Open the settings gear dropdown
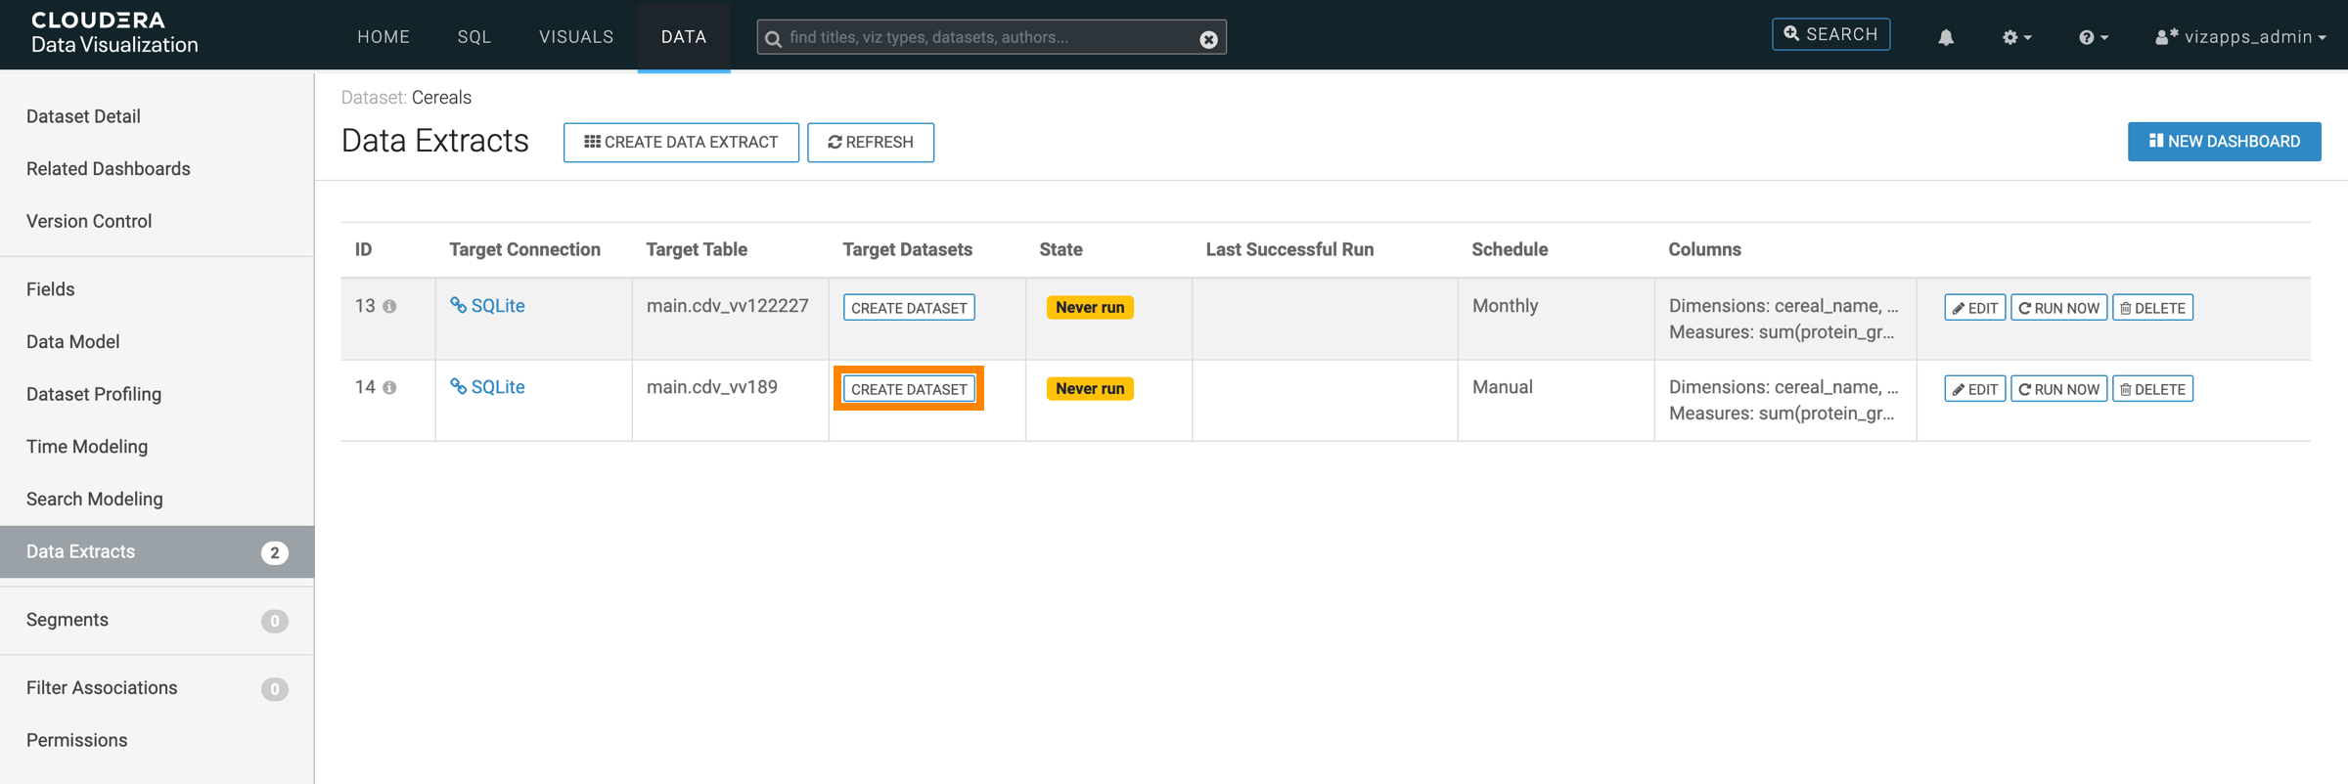 click(x=2015, y=37)
